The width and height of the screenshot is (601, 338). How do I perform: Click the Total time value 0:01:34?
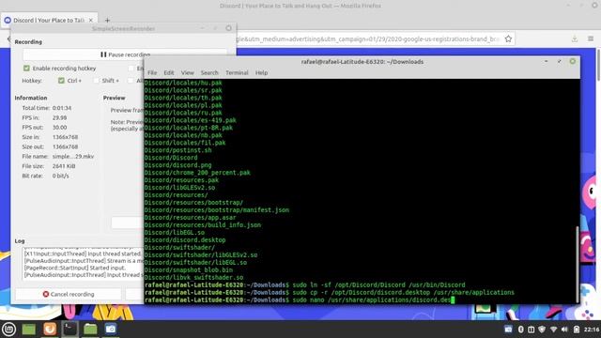pyautogui.click(x=62, y=108)
